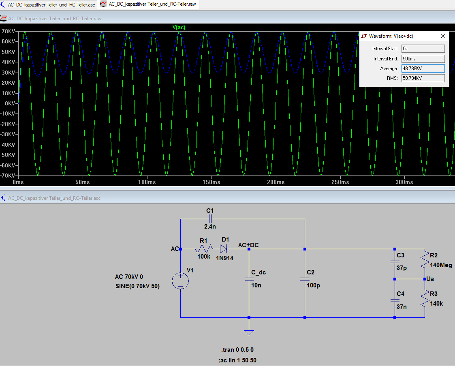
Task: Click the V1 reference label
Action: pyautogui.click(x=190, y=270)
